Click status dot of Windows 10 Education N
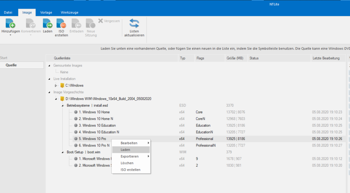This screenshot has height=193, width=350. pos(76,132)
